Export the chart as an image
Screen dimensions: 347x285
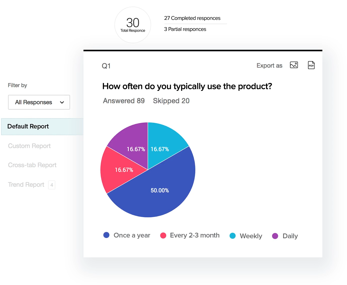pyautogui.click(x=294, y=65)
